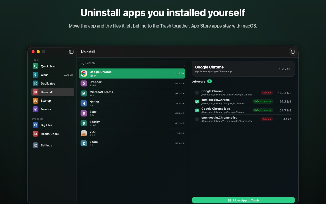
Task: Uncheck the com.google.Chrome leftover checkbox
Action: 197,101
